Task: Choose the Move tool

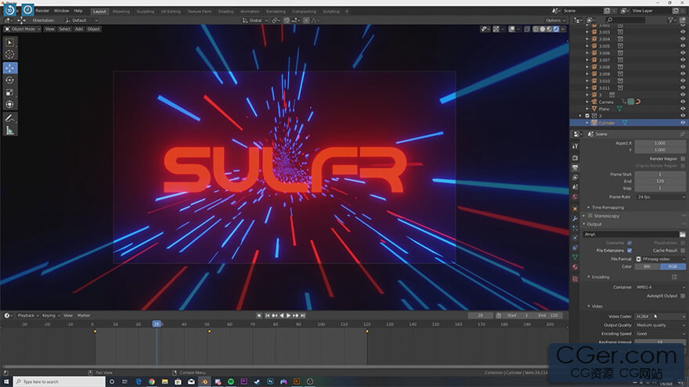Action: [9, 68]
